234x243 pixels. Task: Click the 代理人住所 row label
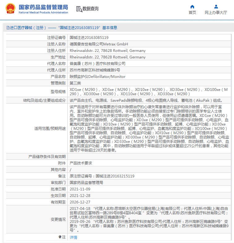[56, 70]
